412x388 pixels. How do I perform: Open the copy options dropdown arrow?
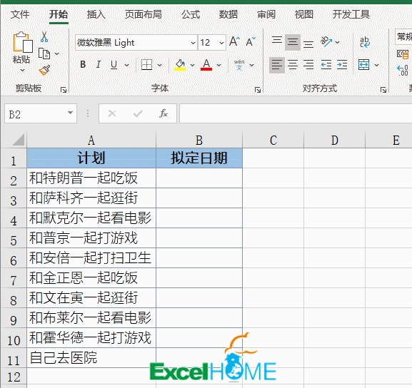[56, 53]
